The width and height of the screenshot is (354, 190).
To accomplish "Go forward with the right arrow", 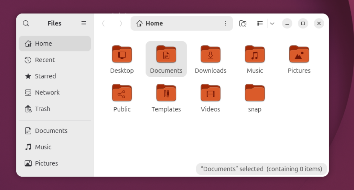I will click(121, 23).
